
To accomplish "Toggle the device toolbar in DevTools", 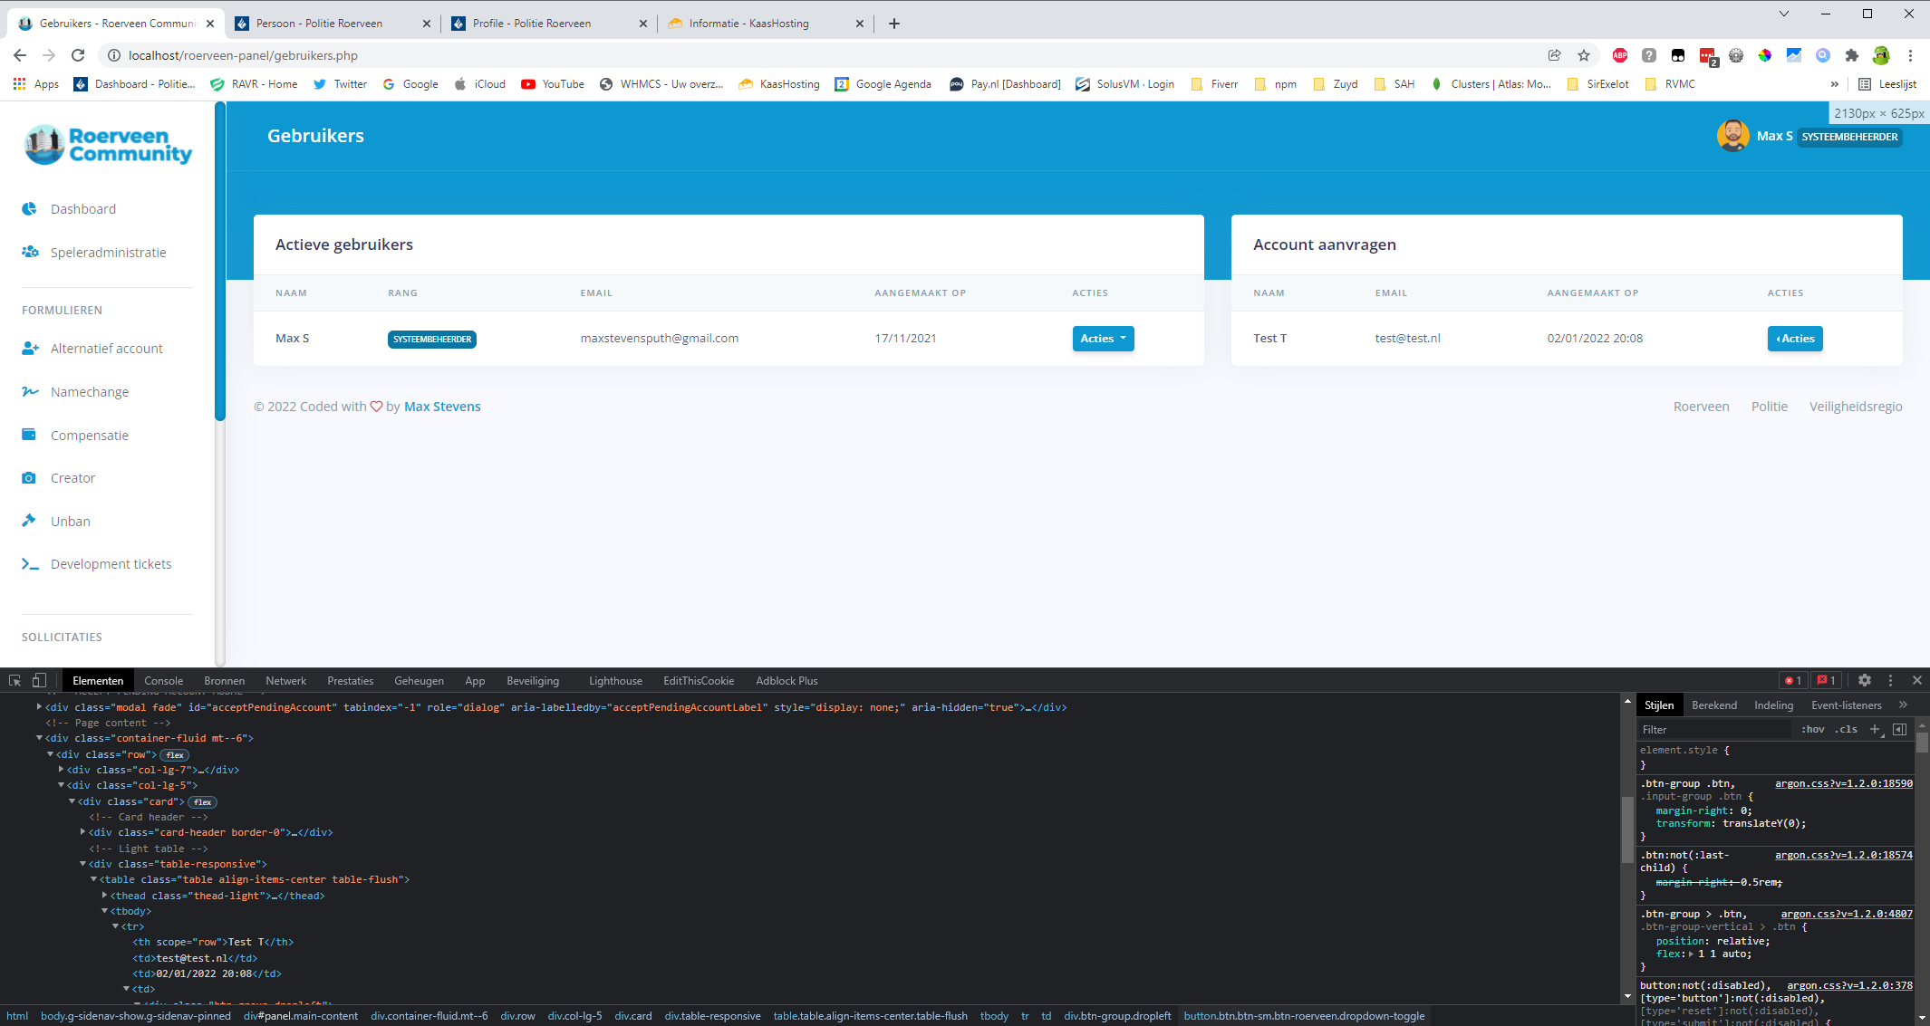I will [39, 680].
